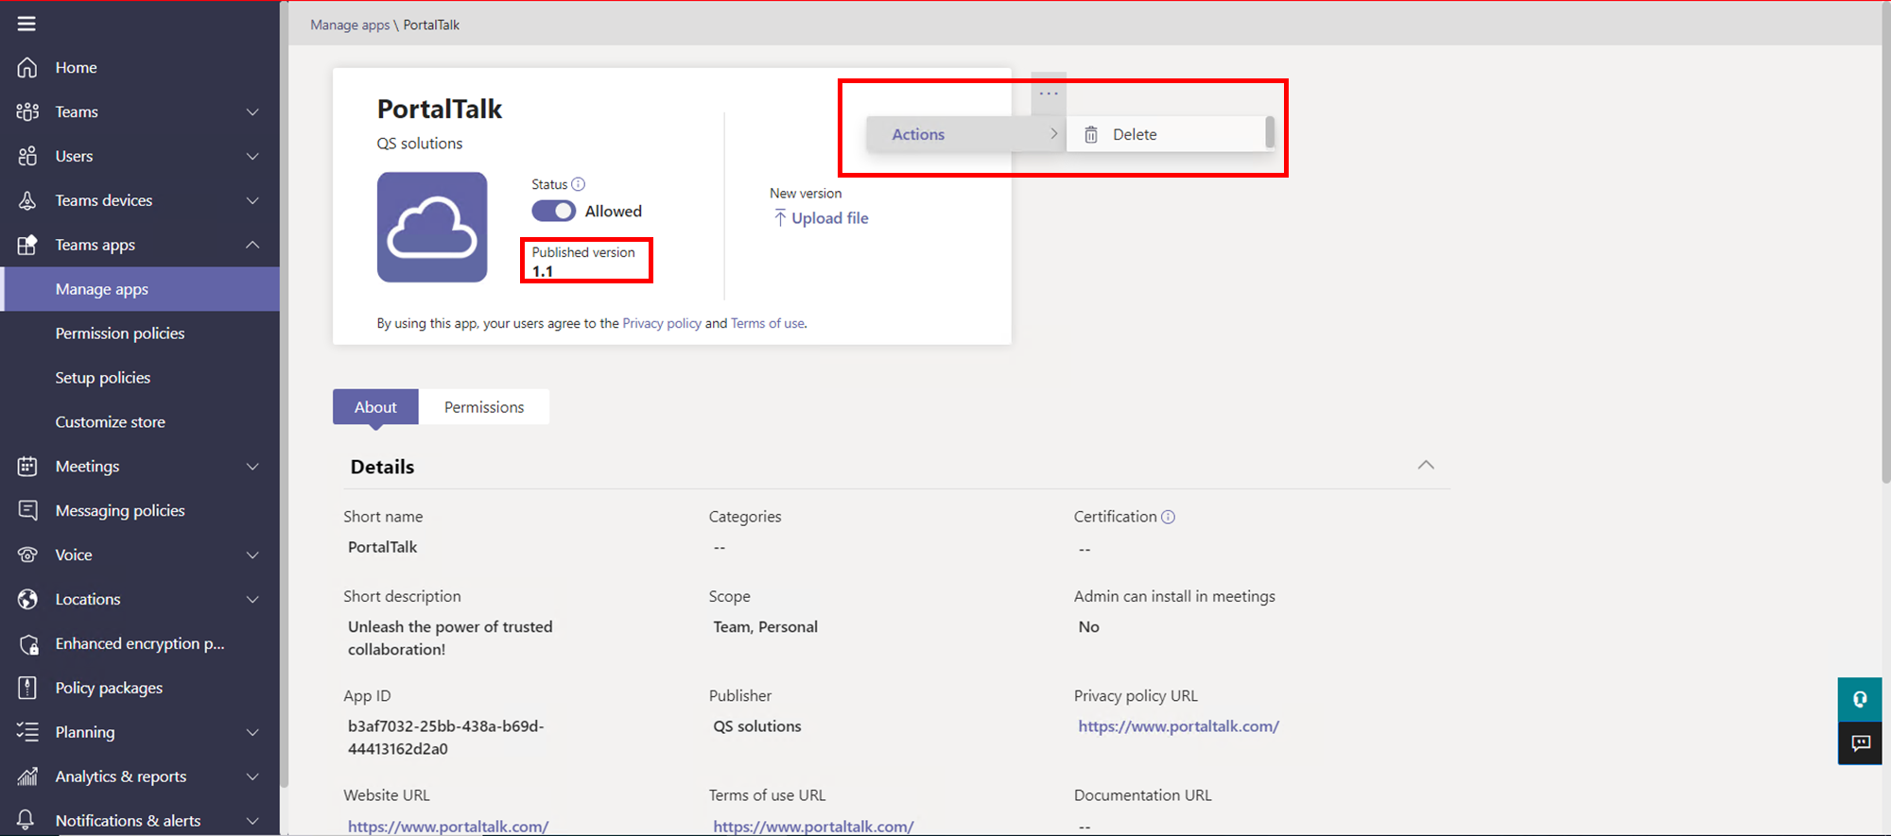Click the Teams apps puzzle icon

point(27,245)
